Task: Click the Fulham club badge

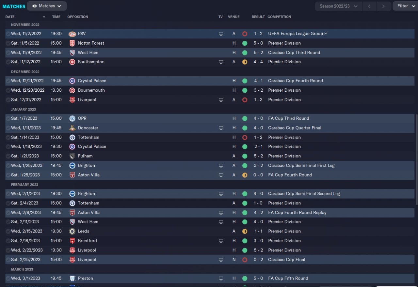Action: 72,156
